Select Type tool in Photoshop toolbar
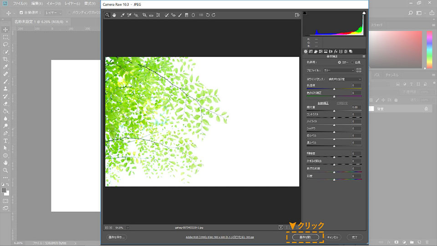Screen dimensions: 437x246 [5, 141]
